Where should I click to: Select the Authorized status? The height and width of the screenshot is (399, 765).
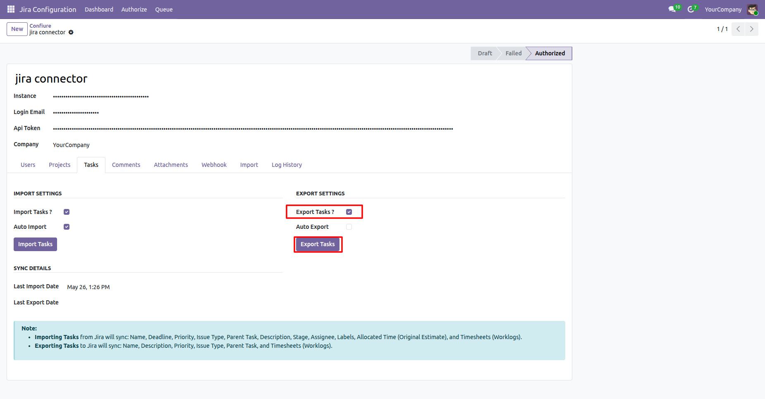click(x=550, y=53)
